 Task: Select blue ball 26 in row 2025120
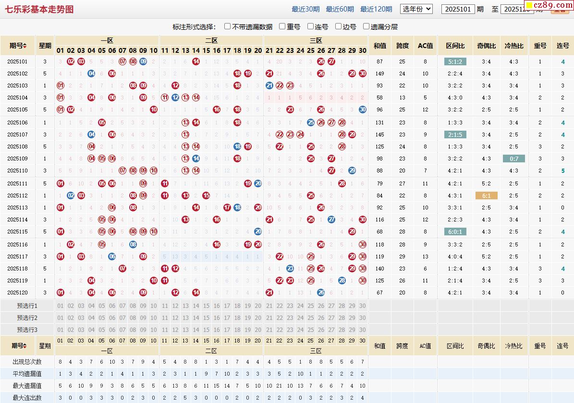tap(321, 293)
